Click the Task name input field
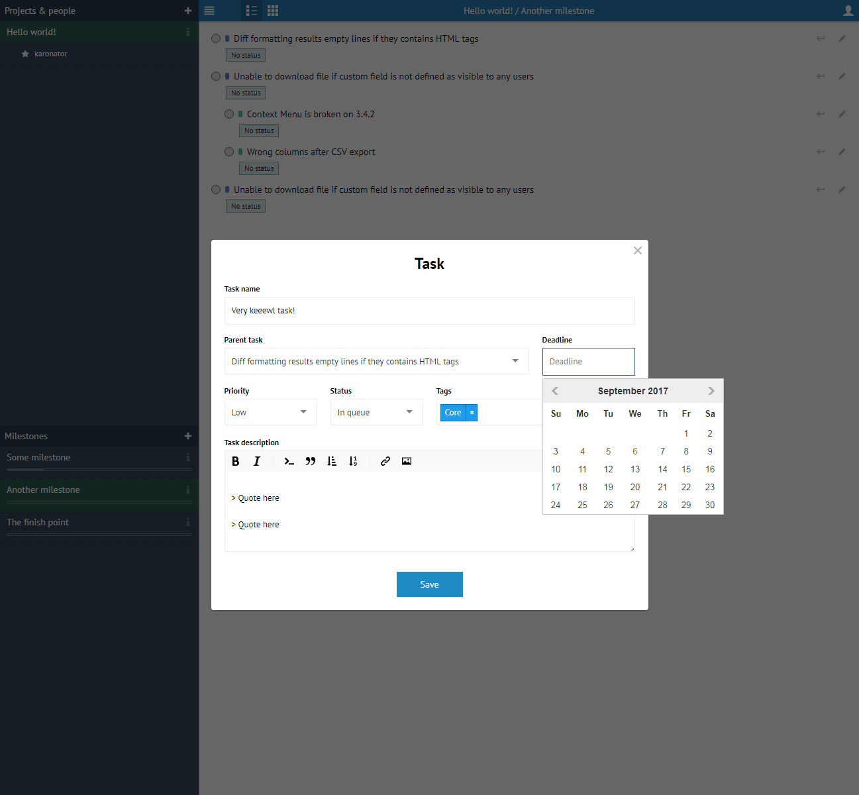The height and width of the screenshot is (795, 859). (x=429, y=311)
